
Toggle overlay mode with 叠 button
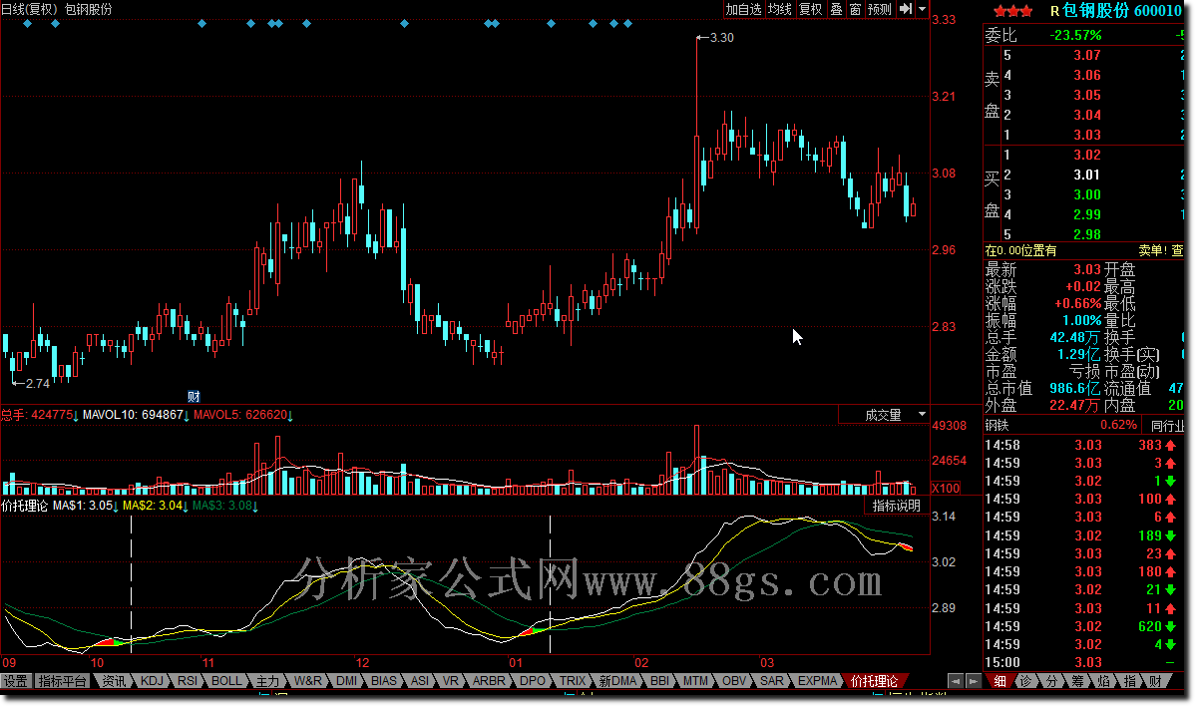(x=836, y=9)
